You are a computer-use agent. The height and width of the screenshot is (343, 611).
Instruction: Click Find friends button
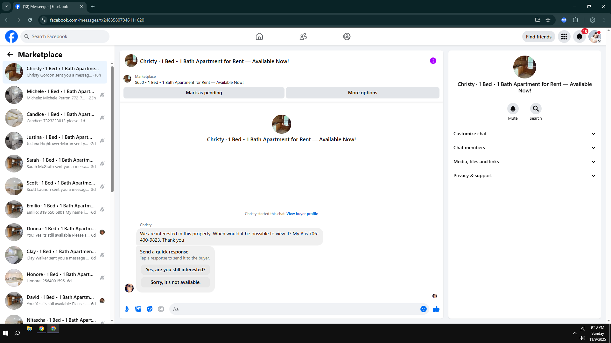coord(539,37)
